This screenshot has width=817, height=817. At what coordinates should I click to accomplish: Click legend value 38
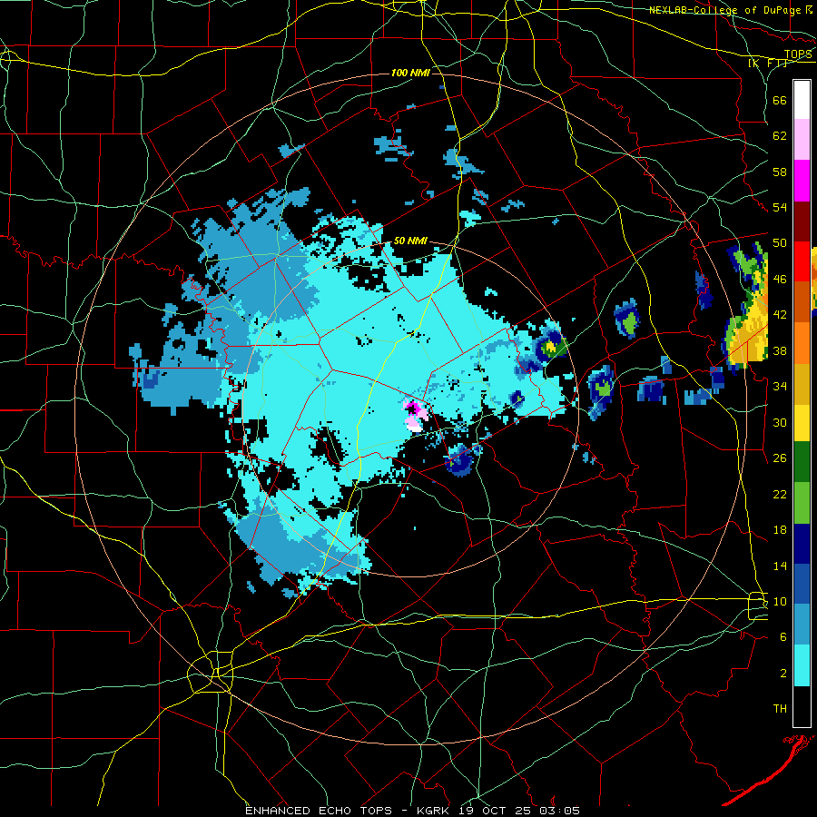point(780,350)
